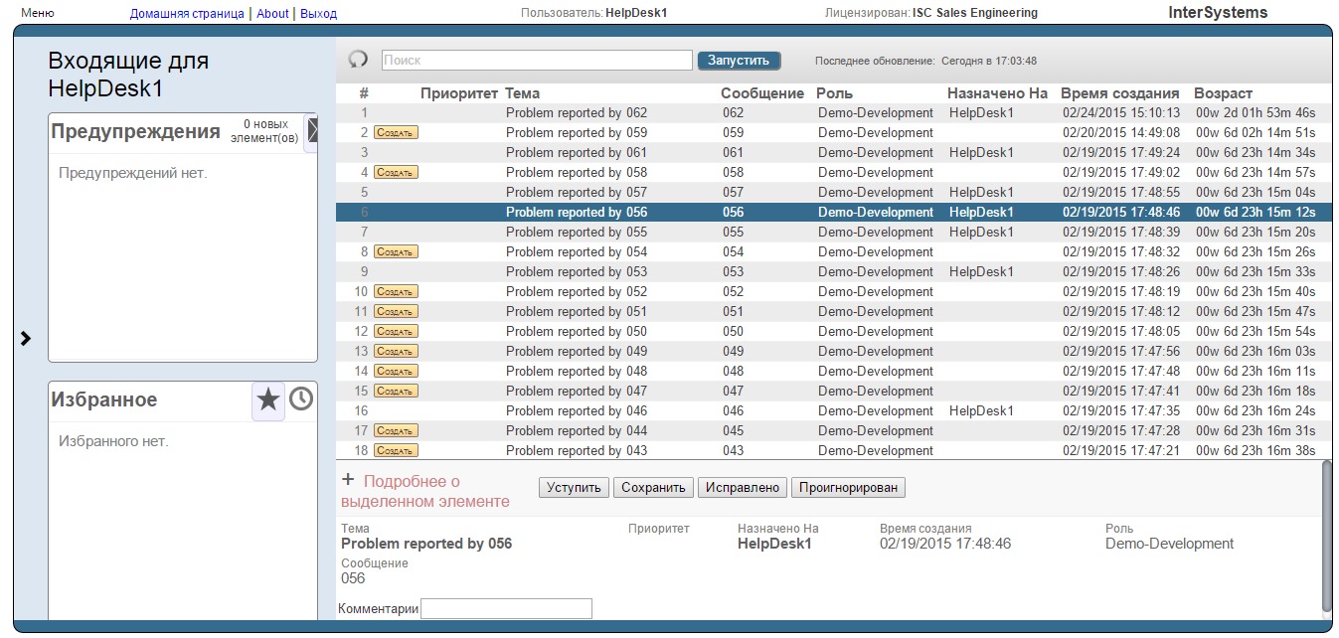The image size is (1339, 638).
Task: Click the refresh icon beside the search box
Action: point(358,60)
